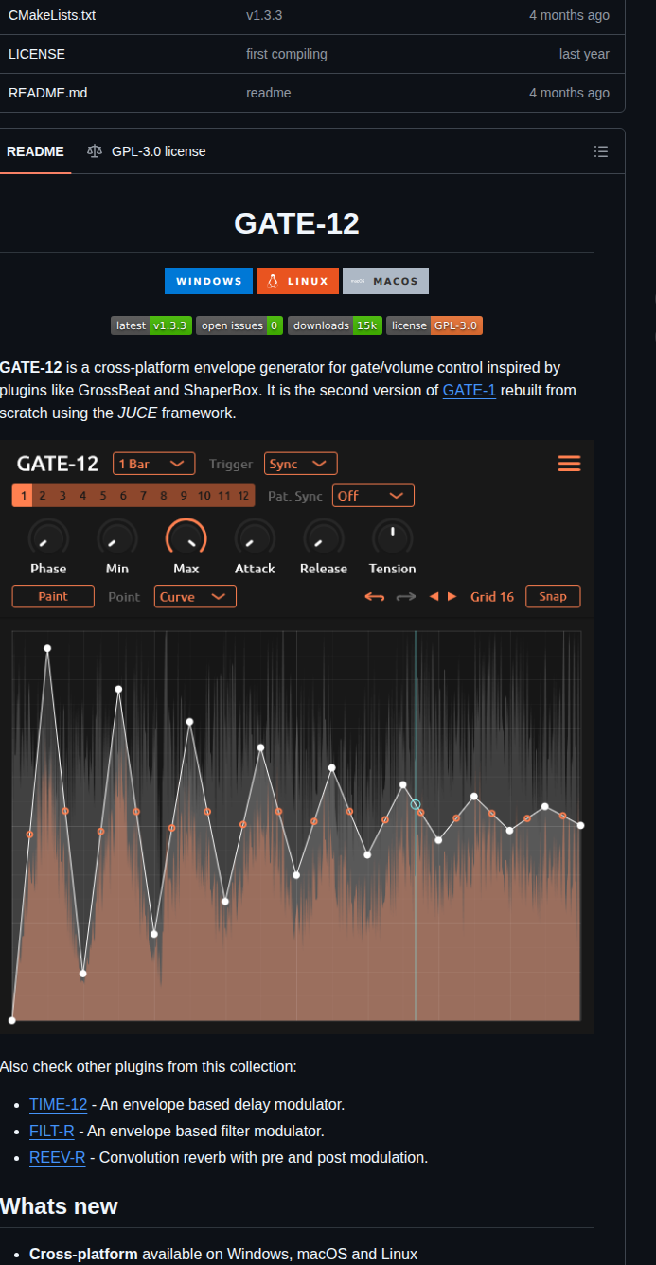Click the Grid 16 label
Screen dimensions: 656x1265
click(492, 597)
